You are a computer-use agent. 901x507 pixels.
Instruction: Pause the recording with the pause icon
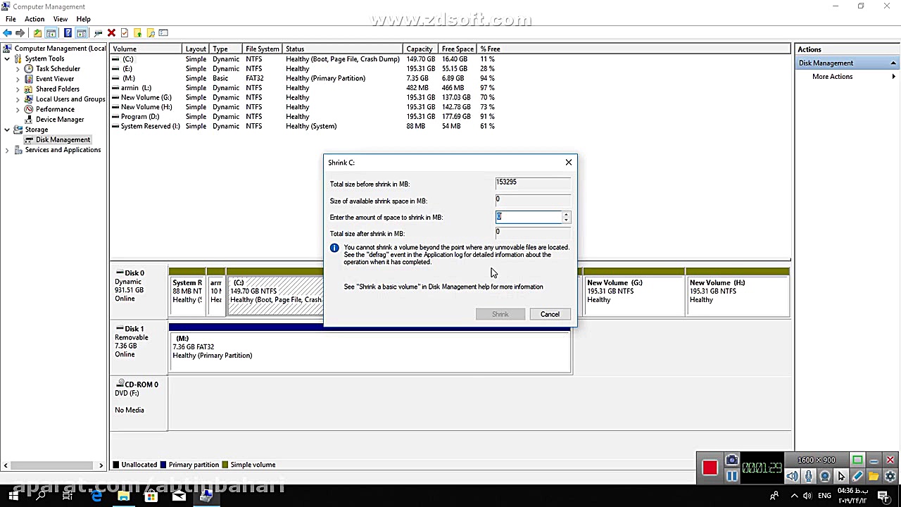click(732, 477)
